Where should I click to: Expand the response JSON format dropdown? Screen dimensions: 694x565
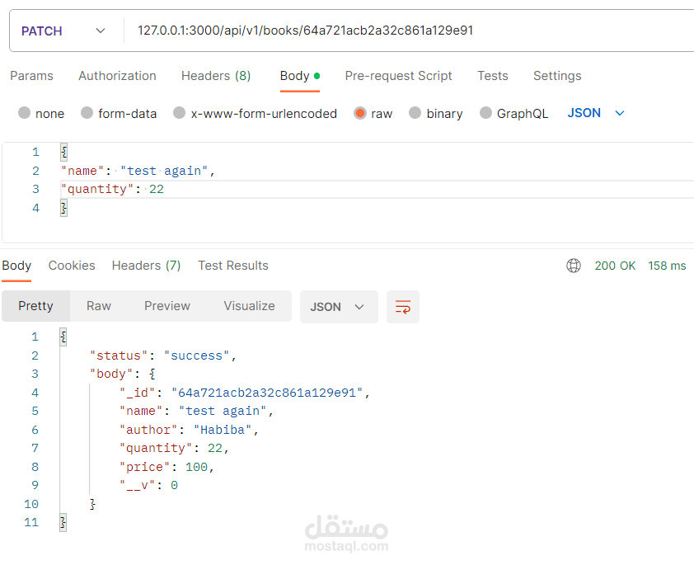coord(338,307)
